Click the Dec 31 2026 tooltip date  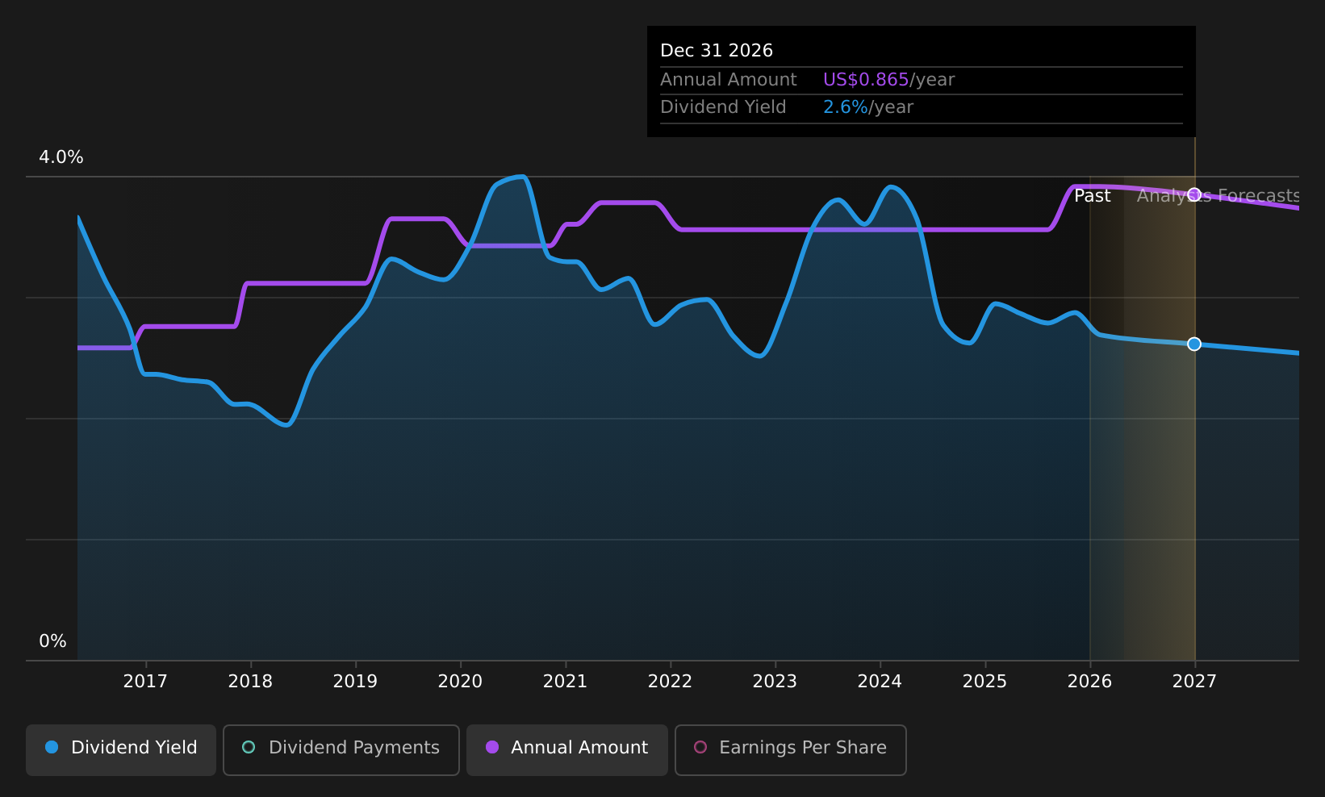point(717,51)
